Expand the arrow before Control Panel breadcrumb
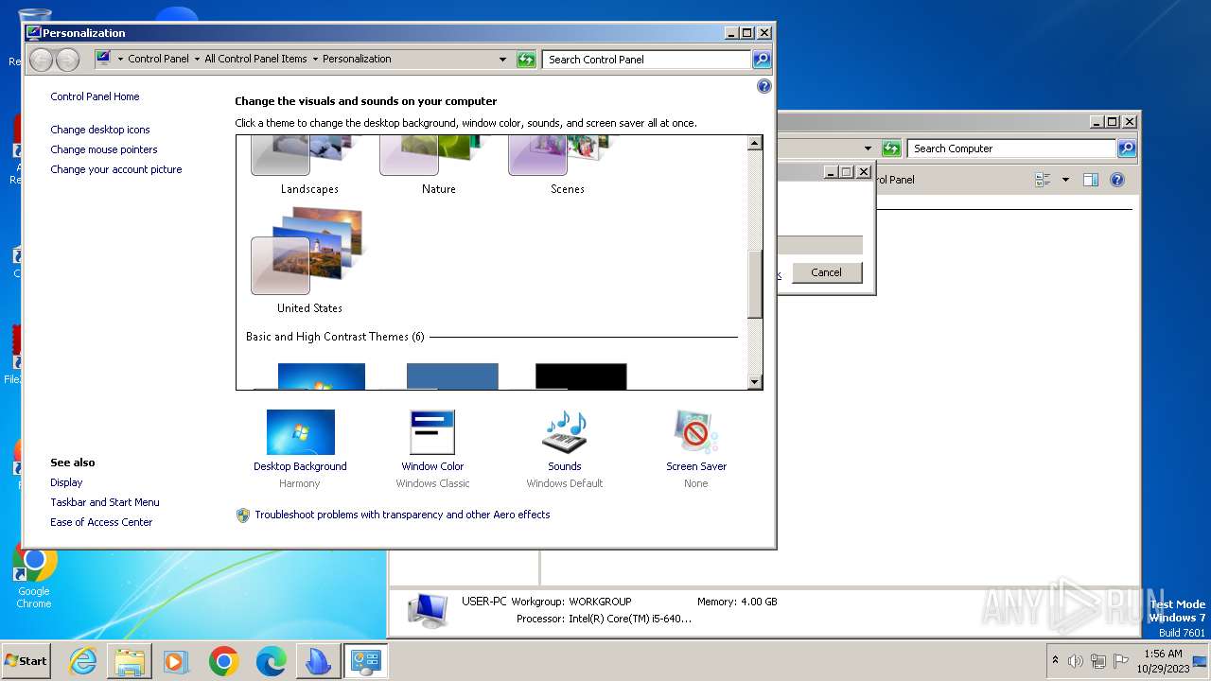1211x681 pixels. coord(120,59)
